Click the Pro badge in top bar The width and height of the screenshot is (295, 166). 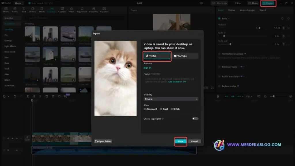pyautogui.click(x=238, y=3)
